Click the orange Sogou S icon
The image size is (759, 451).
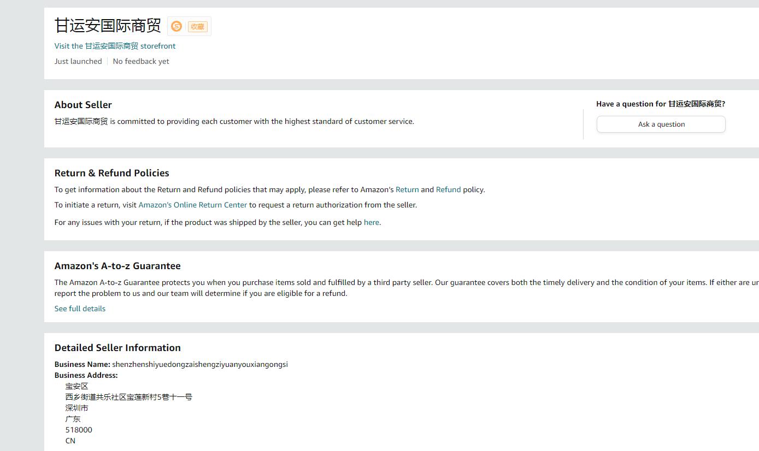pyautogui.click(x=176, y=26)
